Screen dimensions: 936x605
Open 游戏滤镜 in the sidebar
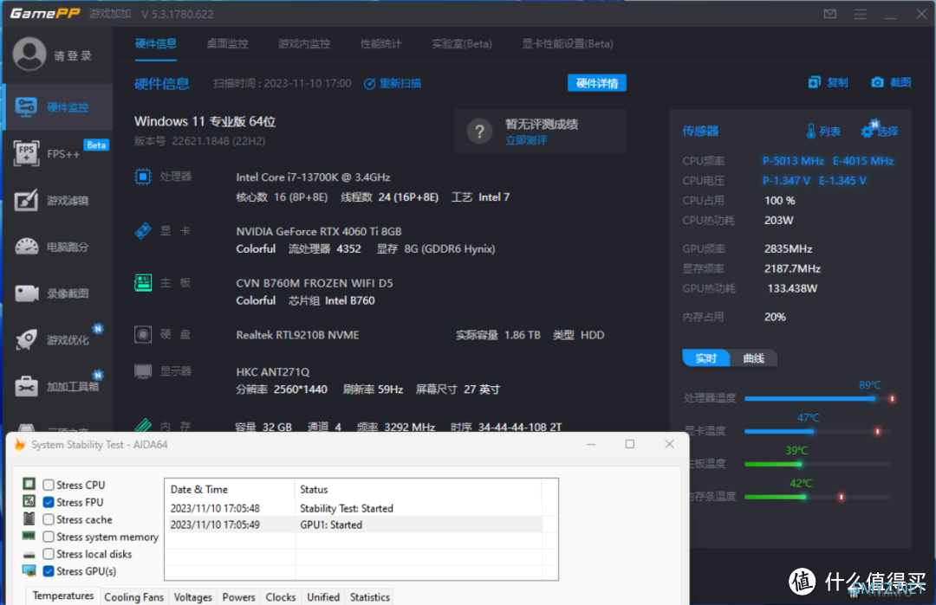click(58, 200)
